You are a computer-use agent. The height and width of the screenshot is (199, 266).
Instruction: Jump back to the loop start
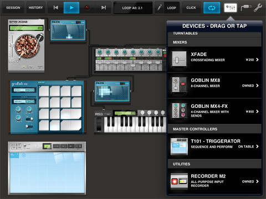click(56, 8)
